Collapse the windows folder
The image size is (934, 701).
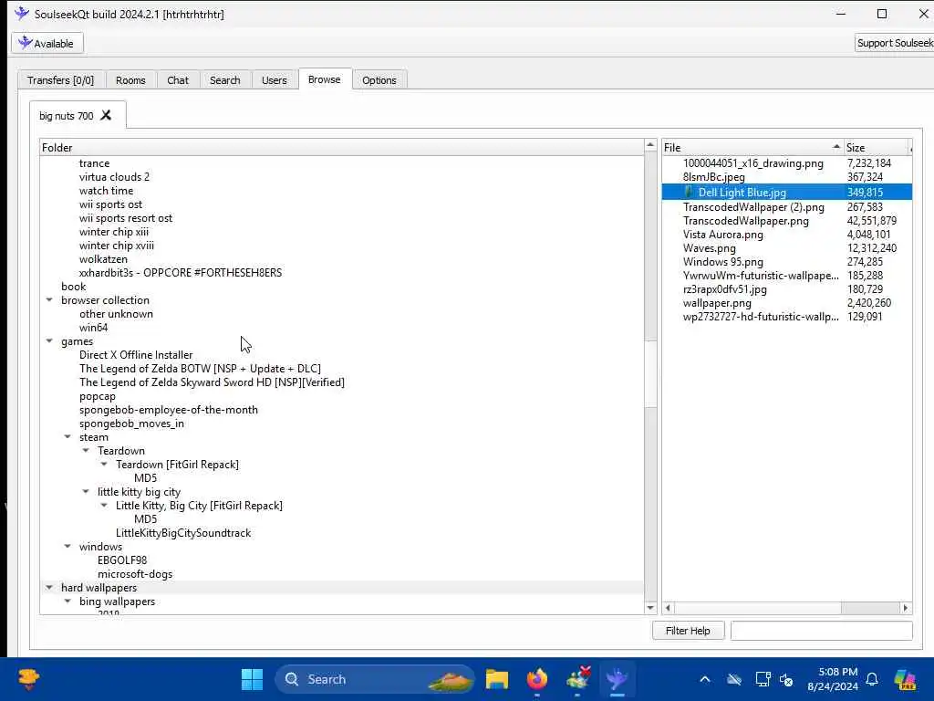coord(67,547)
